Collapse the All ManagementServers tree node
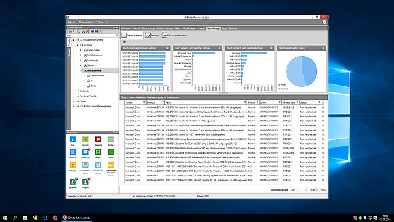 tap(74, 40)
